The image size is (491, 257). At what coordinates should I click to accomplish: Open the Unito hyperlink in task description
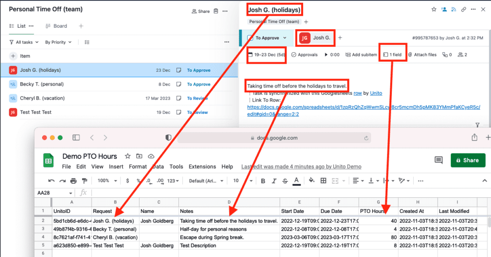click(x=376, y=93)
